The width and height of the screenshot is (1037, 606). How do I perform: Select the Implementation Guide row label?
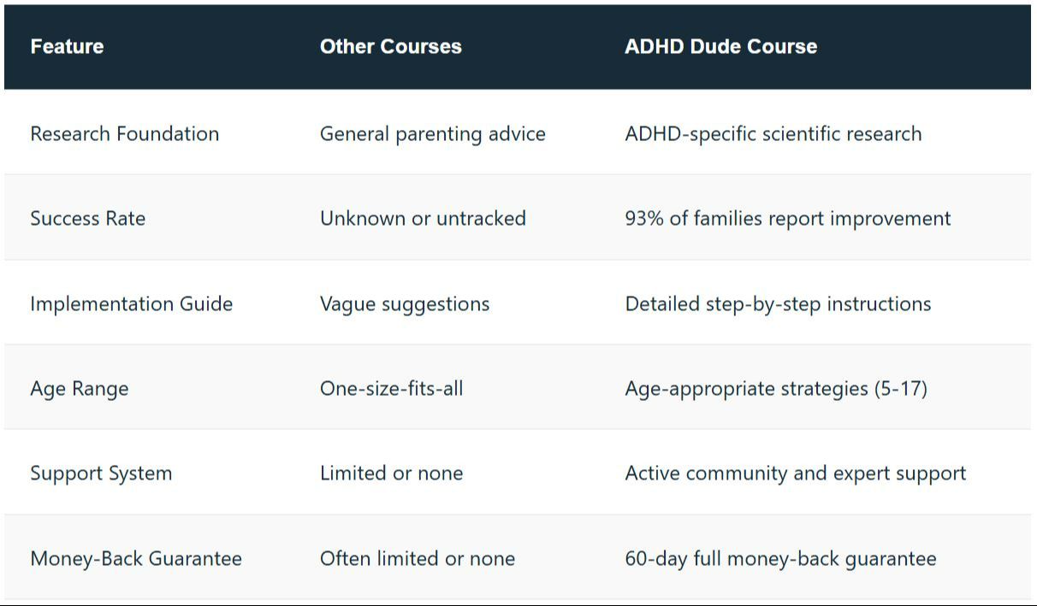pyautogui.click(x=131, y=303)
